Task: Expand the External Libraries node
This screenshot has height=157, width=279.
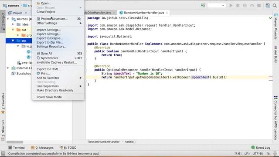Action: point(8,68)
